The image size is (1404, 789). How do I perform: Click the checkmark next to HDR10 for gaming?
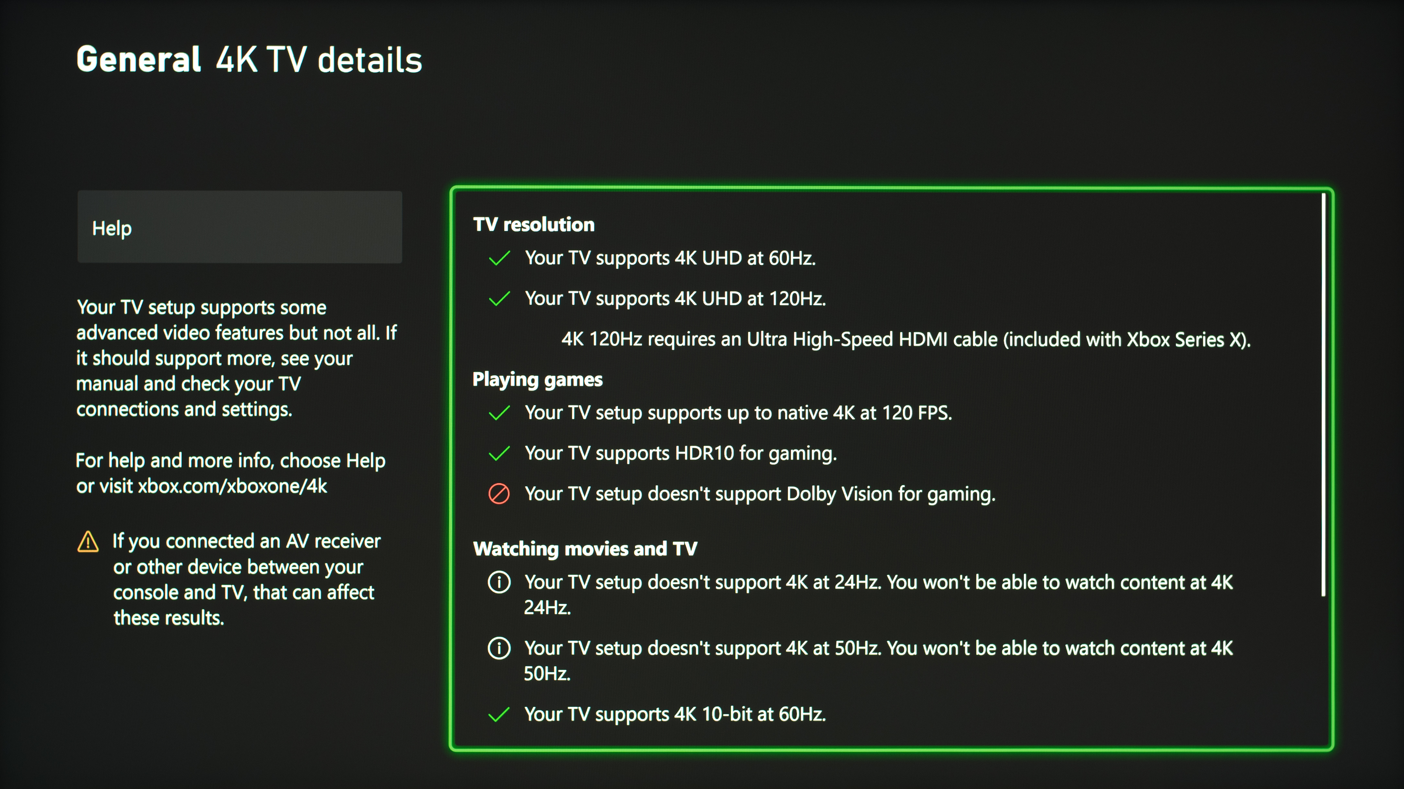pos(499,454)
